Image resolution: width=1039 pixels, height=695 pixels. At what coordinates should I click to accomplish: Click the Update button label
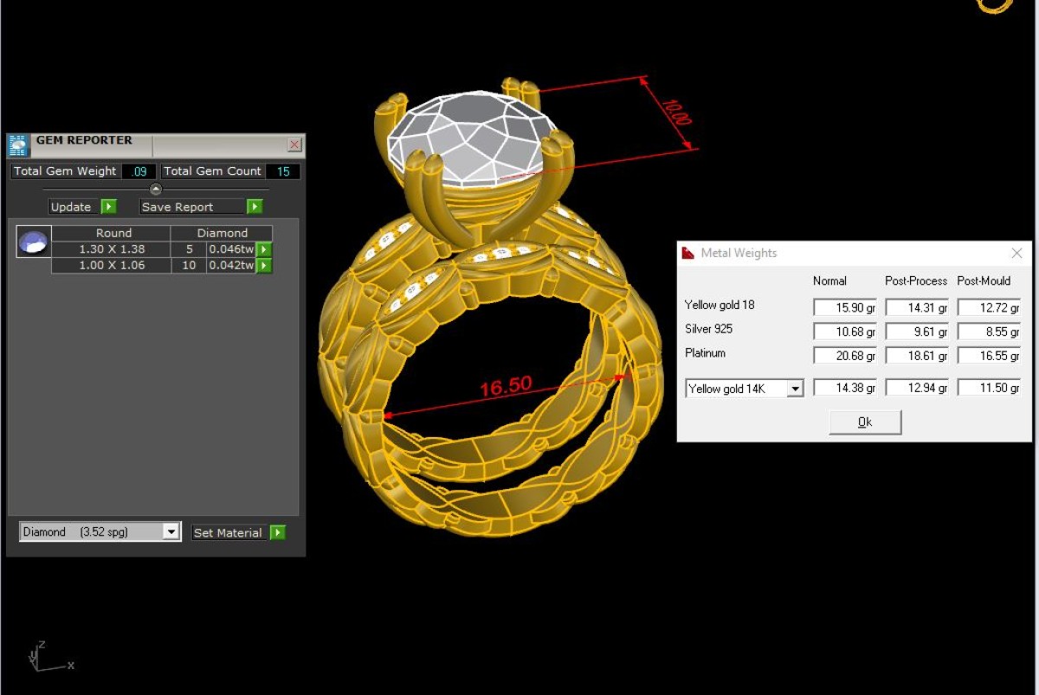pyautogui.click(x=72, y=207)
